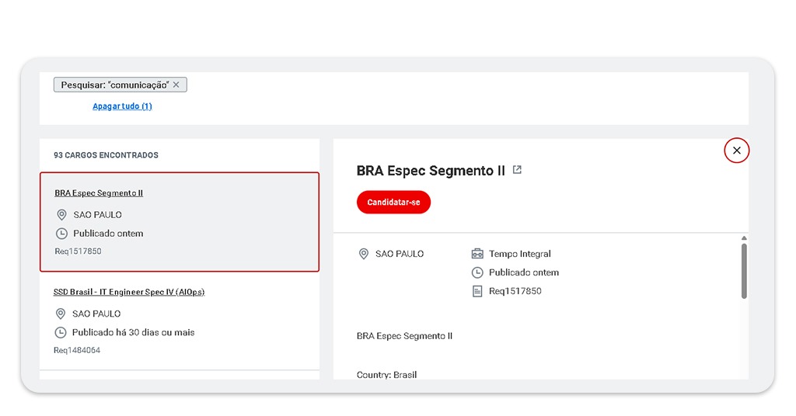Click clock icon beside first card's Publicado ontem
Screen dimensions: 796x416
pyautogui.click(x=62, y=234)
